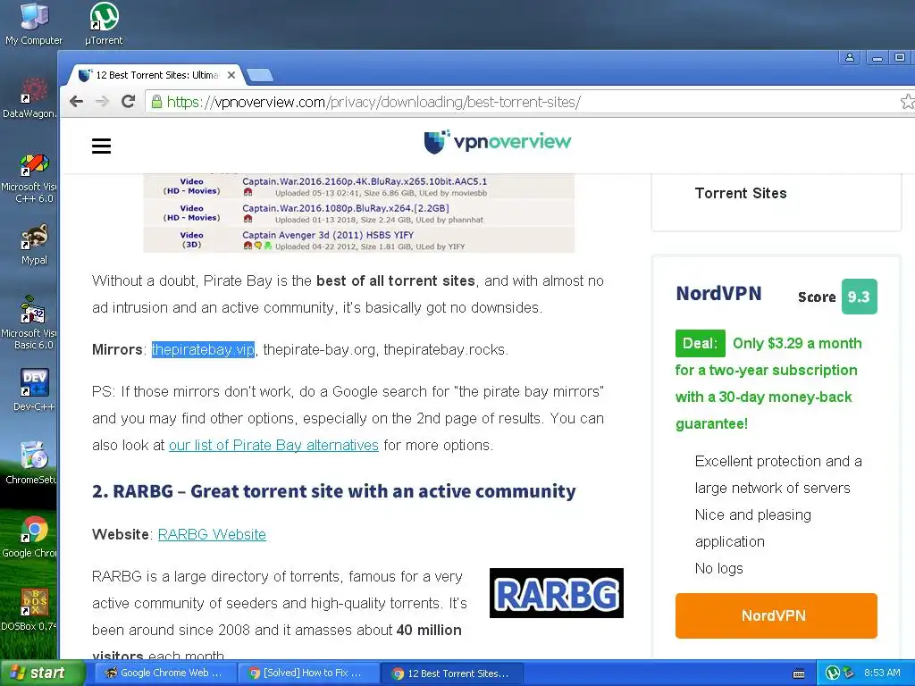This screenshot has width=915, height=686.
Task: Click the 9.3 score badge
Action: tap(859, 297)
